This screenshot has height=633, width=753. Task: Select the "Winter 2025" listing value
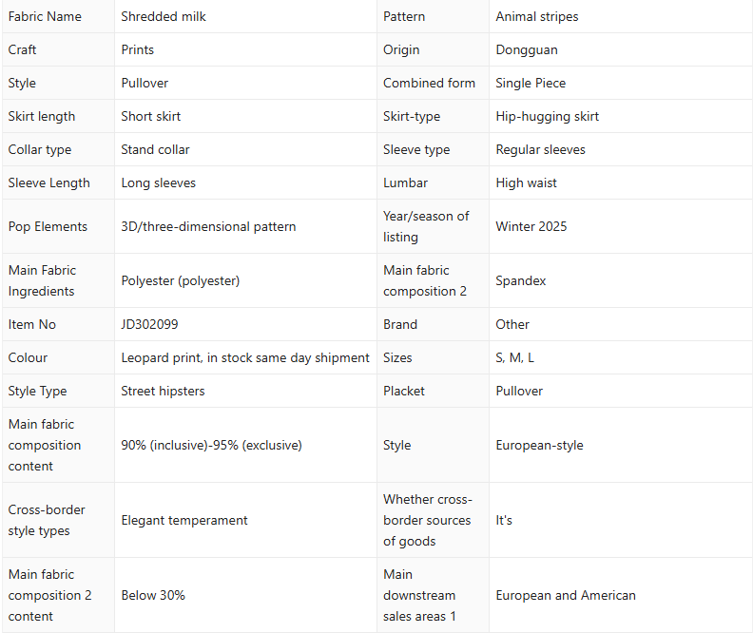coord(531,226)
